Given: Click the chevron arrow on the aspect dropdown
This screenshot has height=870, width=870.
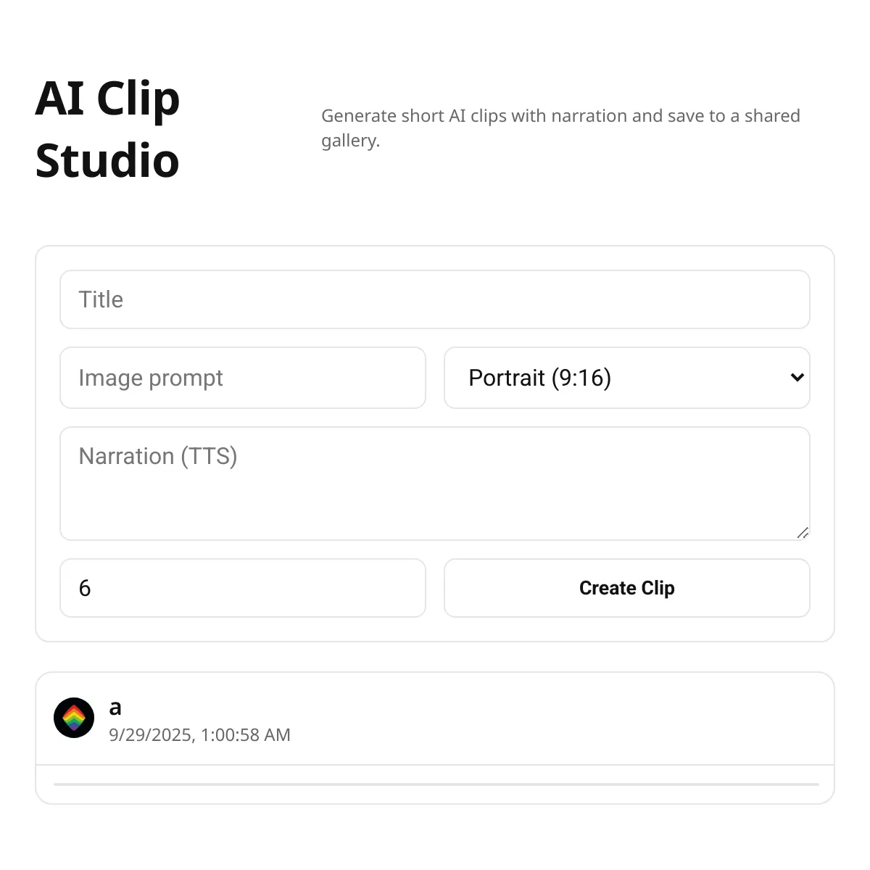Looking at the screenshot, I should click(797, 377).
